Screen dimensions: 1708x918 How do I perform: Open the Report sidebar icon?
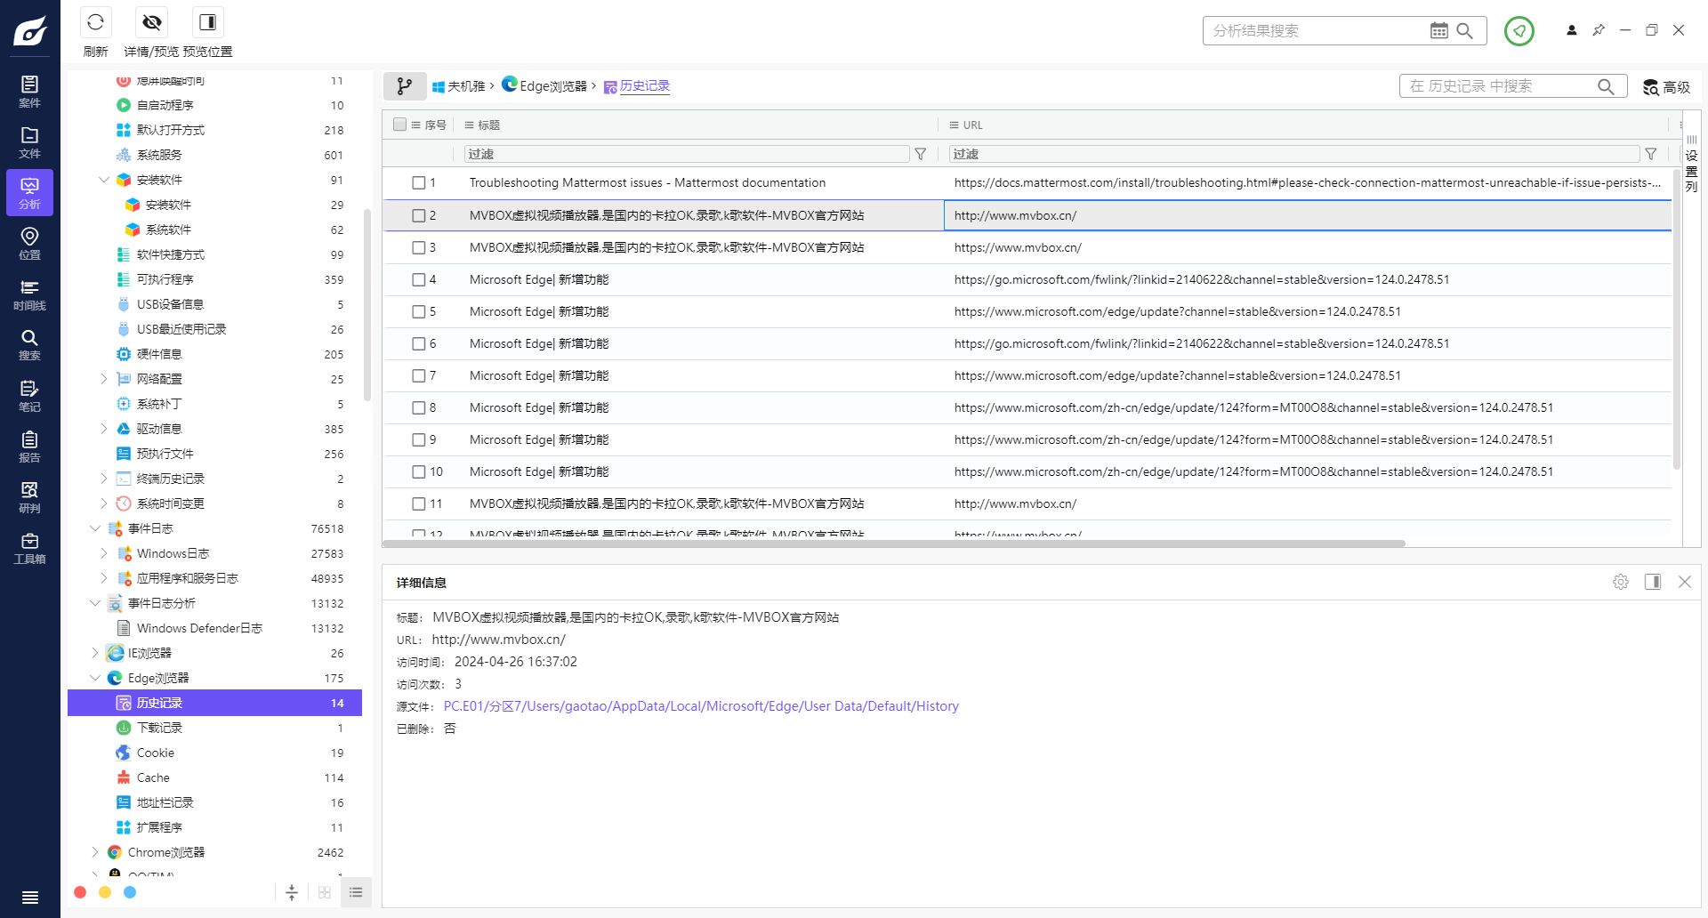(x=29, y=447)
